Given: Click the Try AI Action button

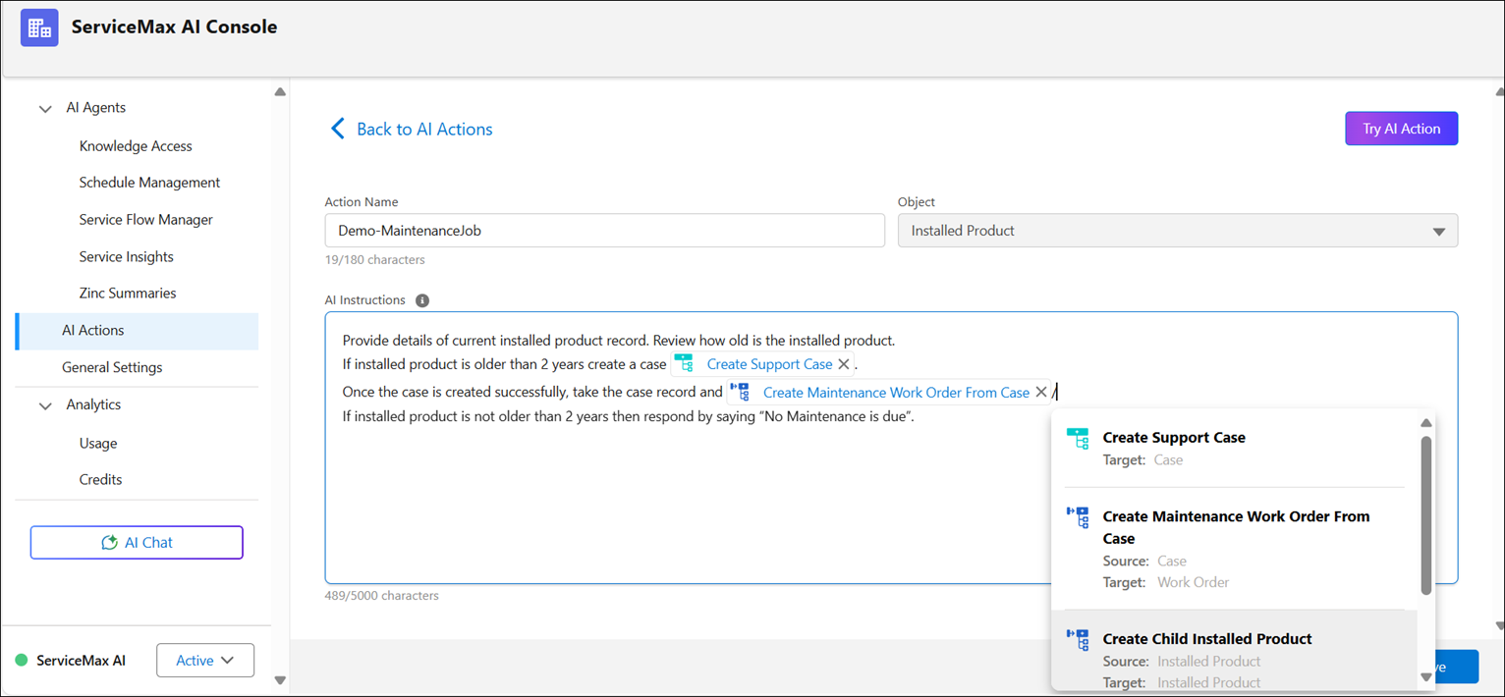Looking at the screenshot, I should (x=1401, y=129).
